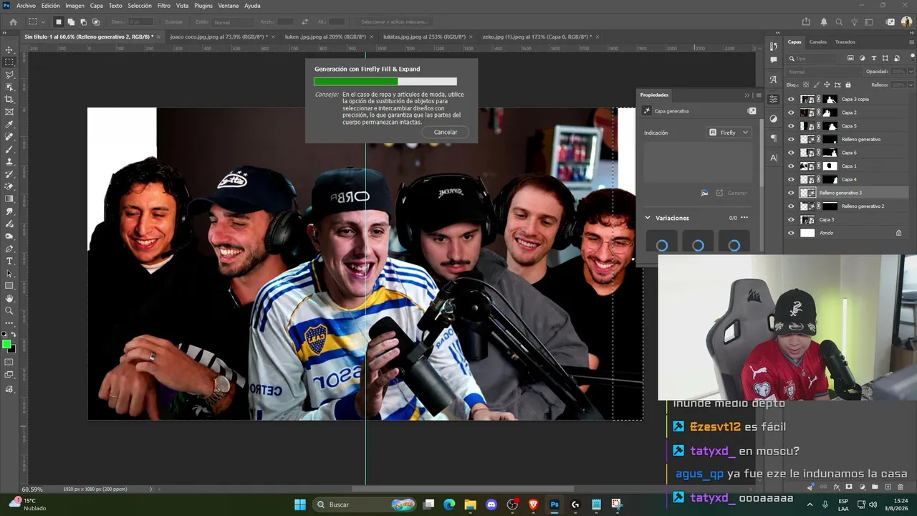This screenshot has width=917, height=516.
Task: Hide the Capa 2 layer
Action: [x=791, y=113]
